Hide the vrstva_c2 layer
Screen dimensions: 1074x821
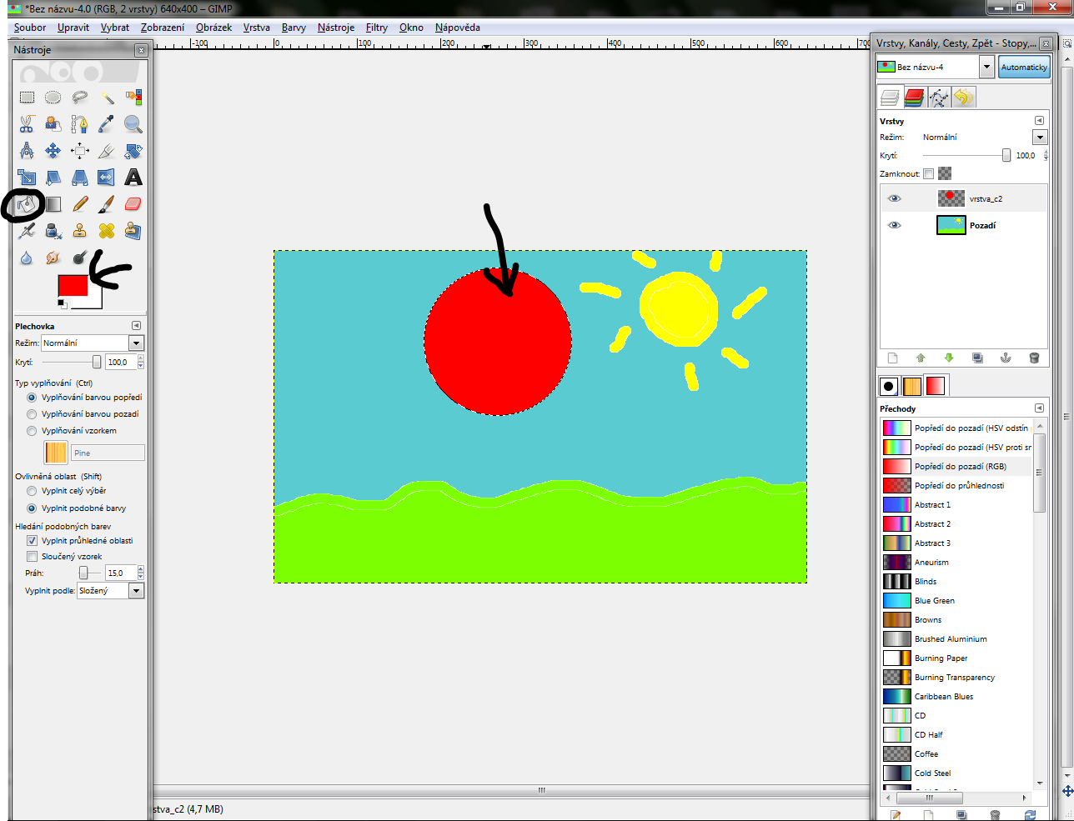tap(895, 199)
